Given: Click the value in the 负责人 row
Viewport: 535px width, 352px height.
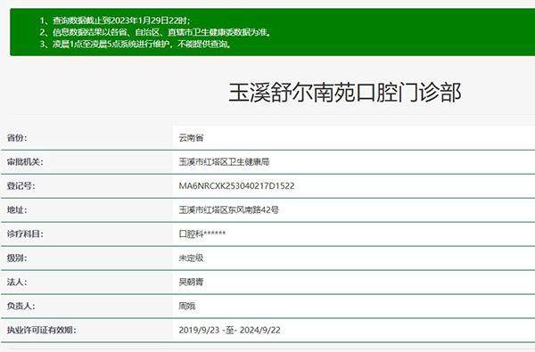Looking at the screenshot, I should pos(187,306).
